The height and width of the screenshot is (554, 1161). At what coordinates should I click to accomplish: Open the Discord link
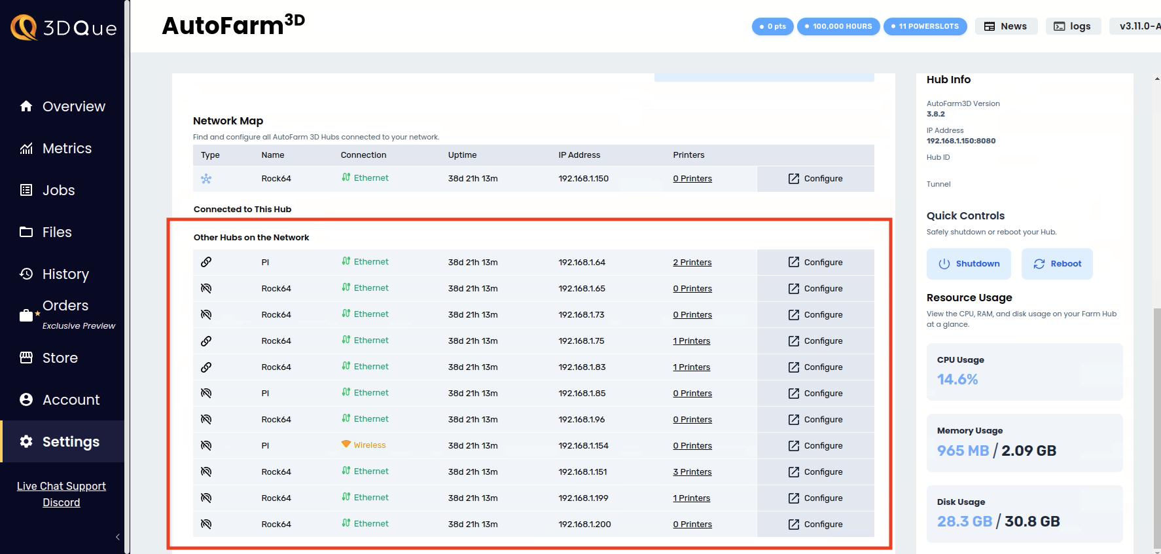coord(62,503)
